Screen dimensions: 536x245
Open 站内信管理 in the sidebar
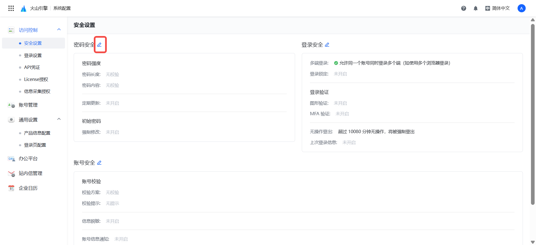tap(30, 173)
